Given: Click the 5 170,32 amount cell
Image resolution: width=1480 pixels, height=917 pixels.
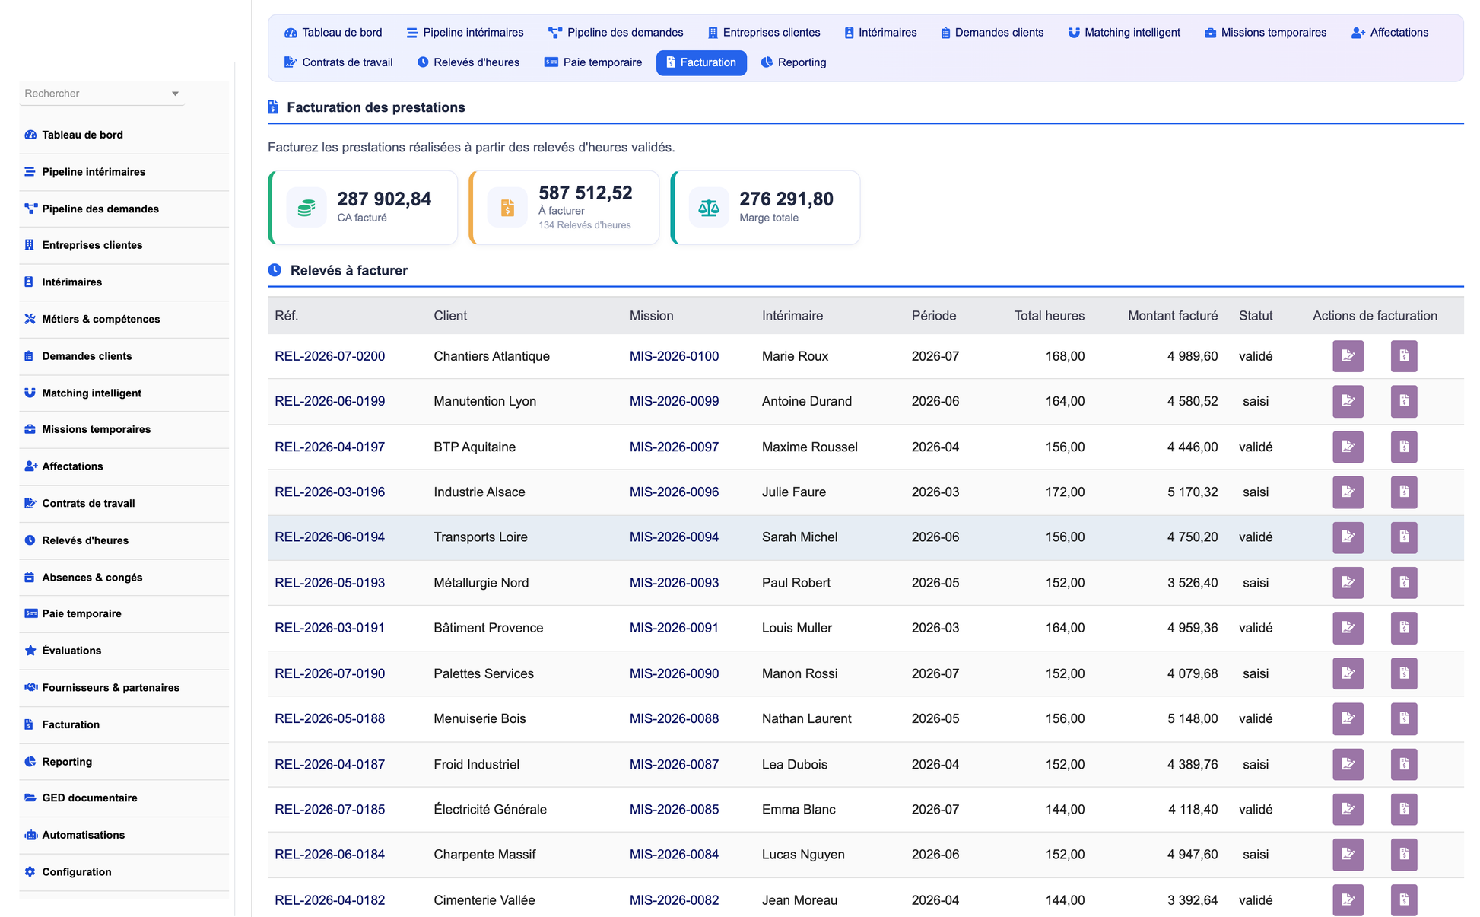Looking at the screenshot, I should point(1193,492).
